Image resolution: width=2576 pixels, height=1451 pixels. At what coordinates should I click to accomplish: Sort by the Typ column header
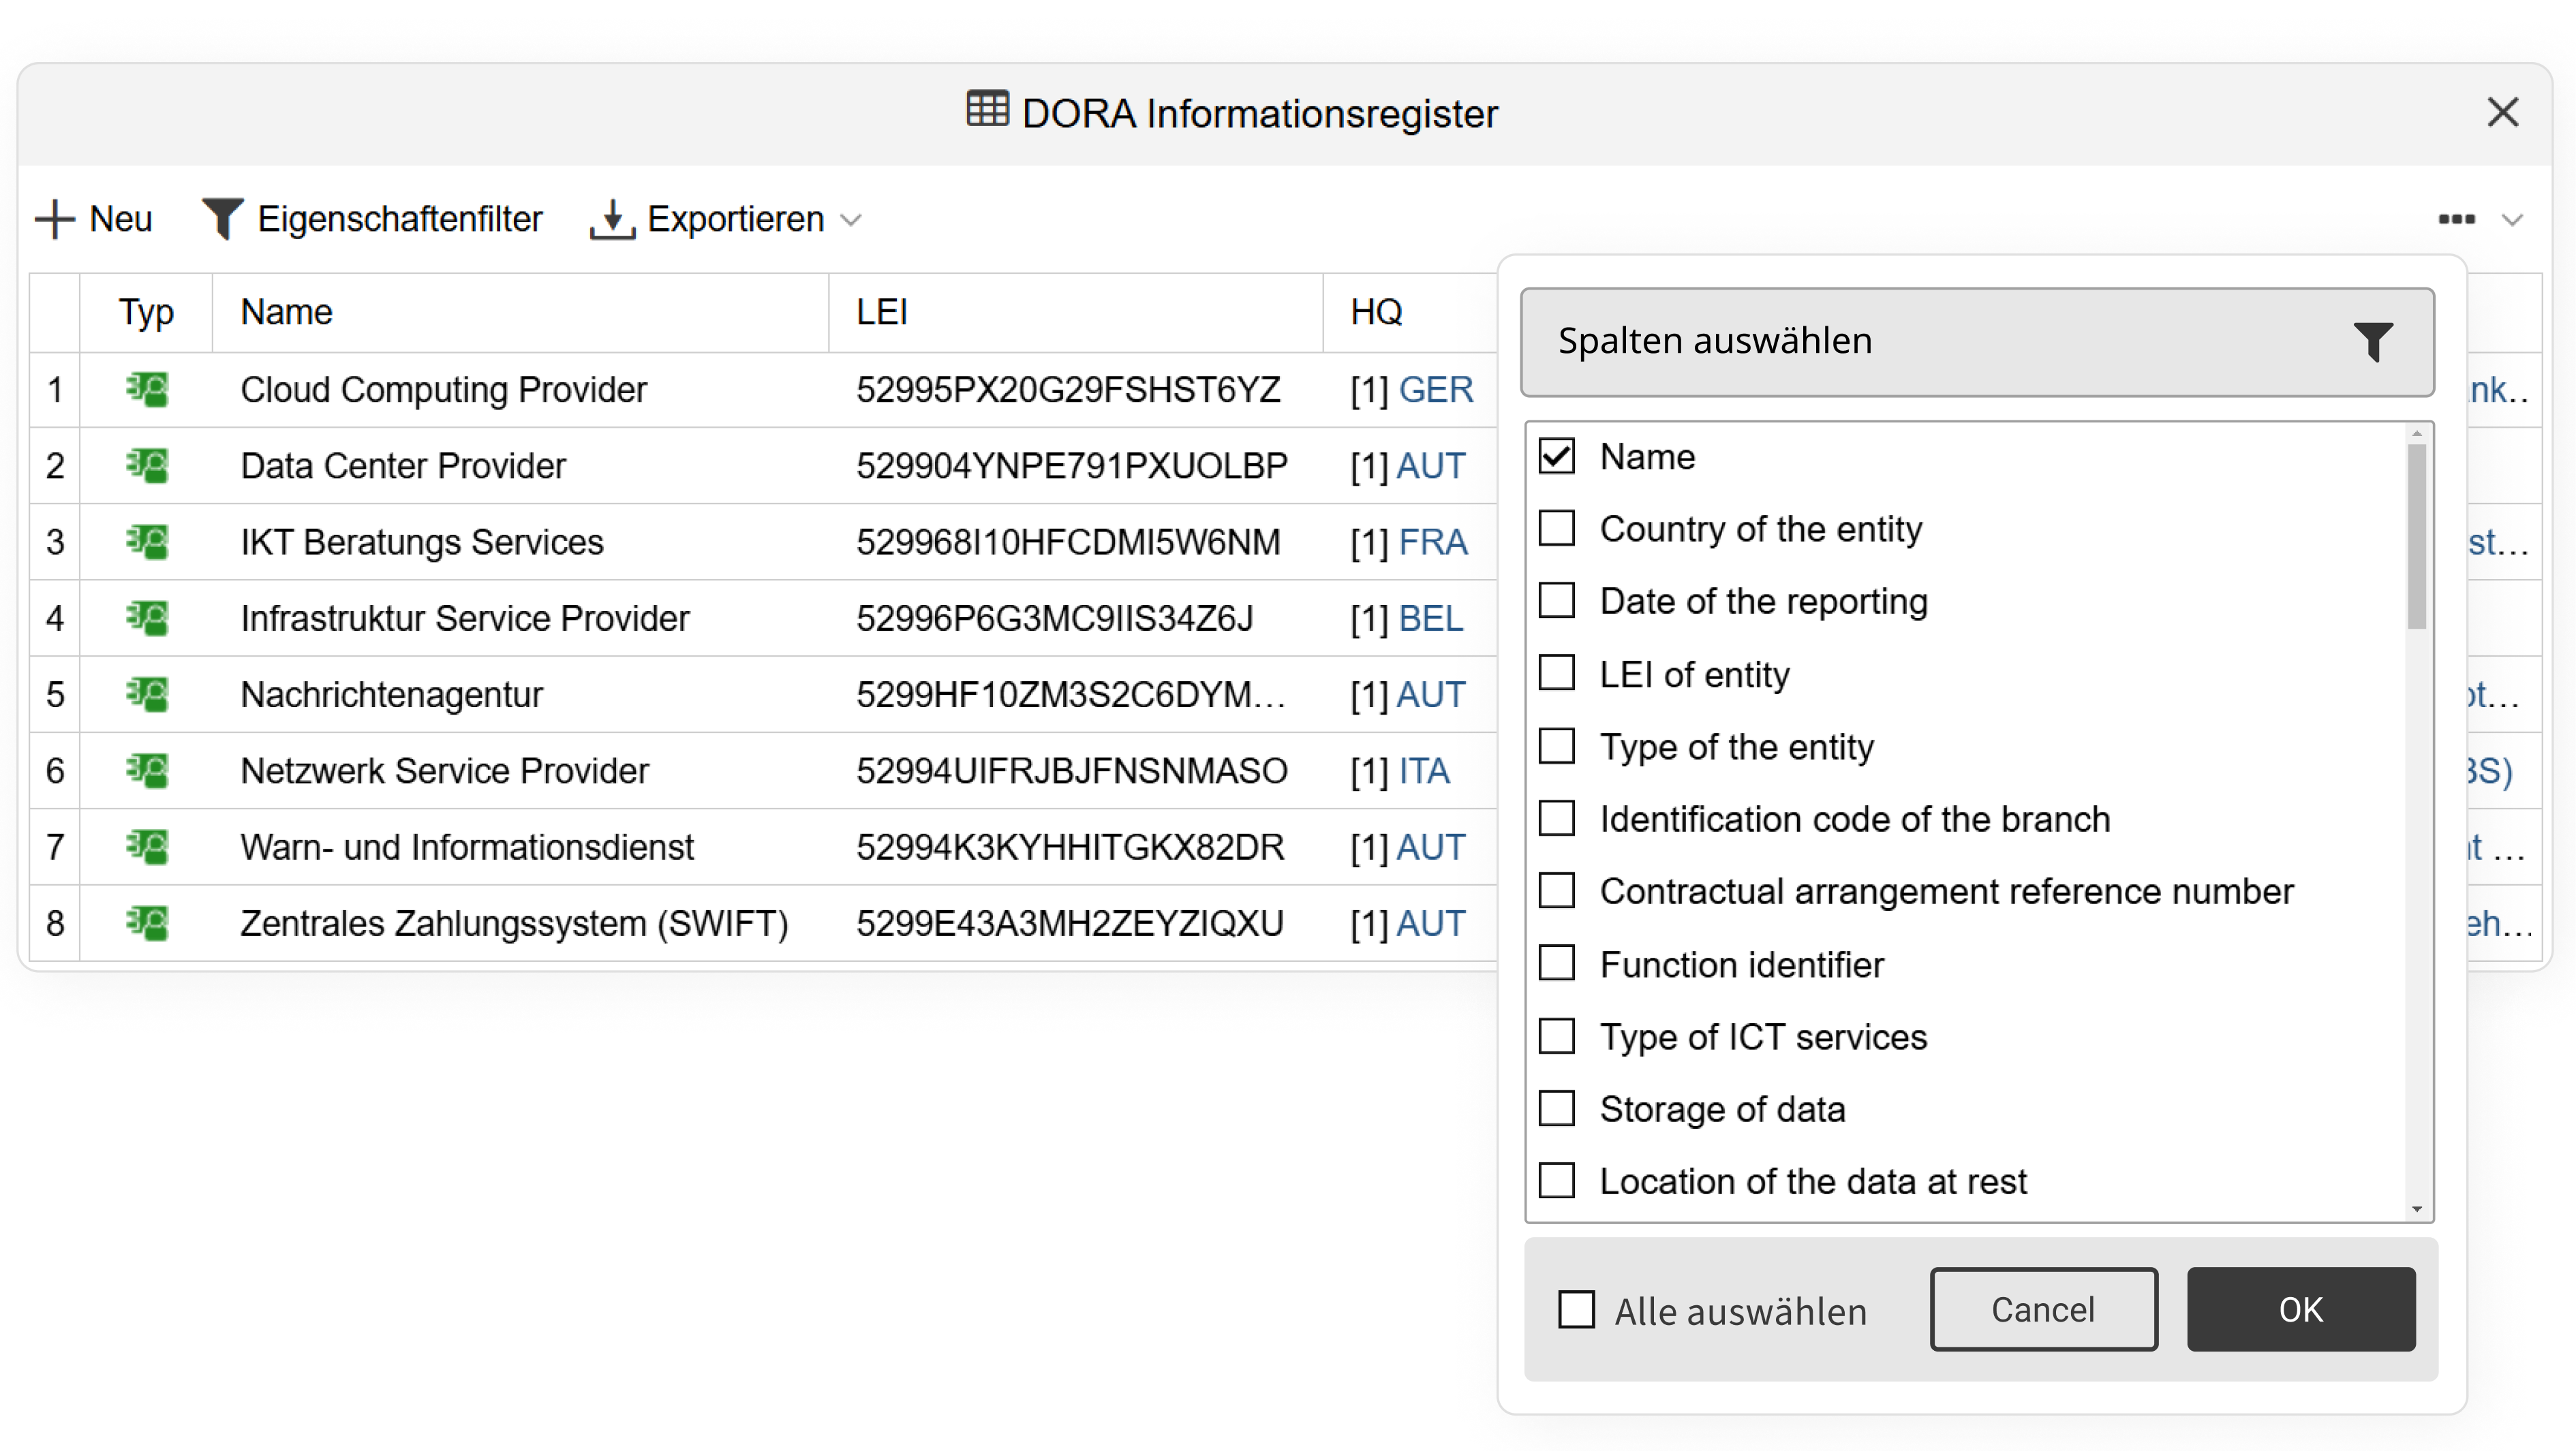tap(146, 313)
